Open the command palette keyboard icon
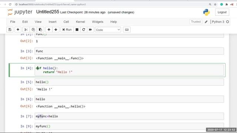237x133 pixels. click(x=127, y=30)
